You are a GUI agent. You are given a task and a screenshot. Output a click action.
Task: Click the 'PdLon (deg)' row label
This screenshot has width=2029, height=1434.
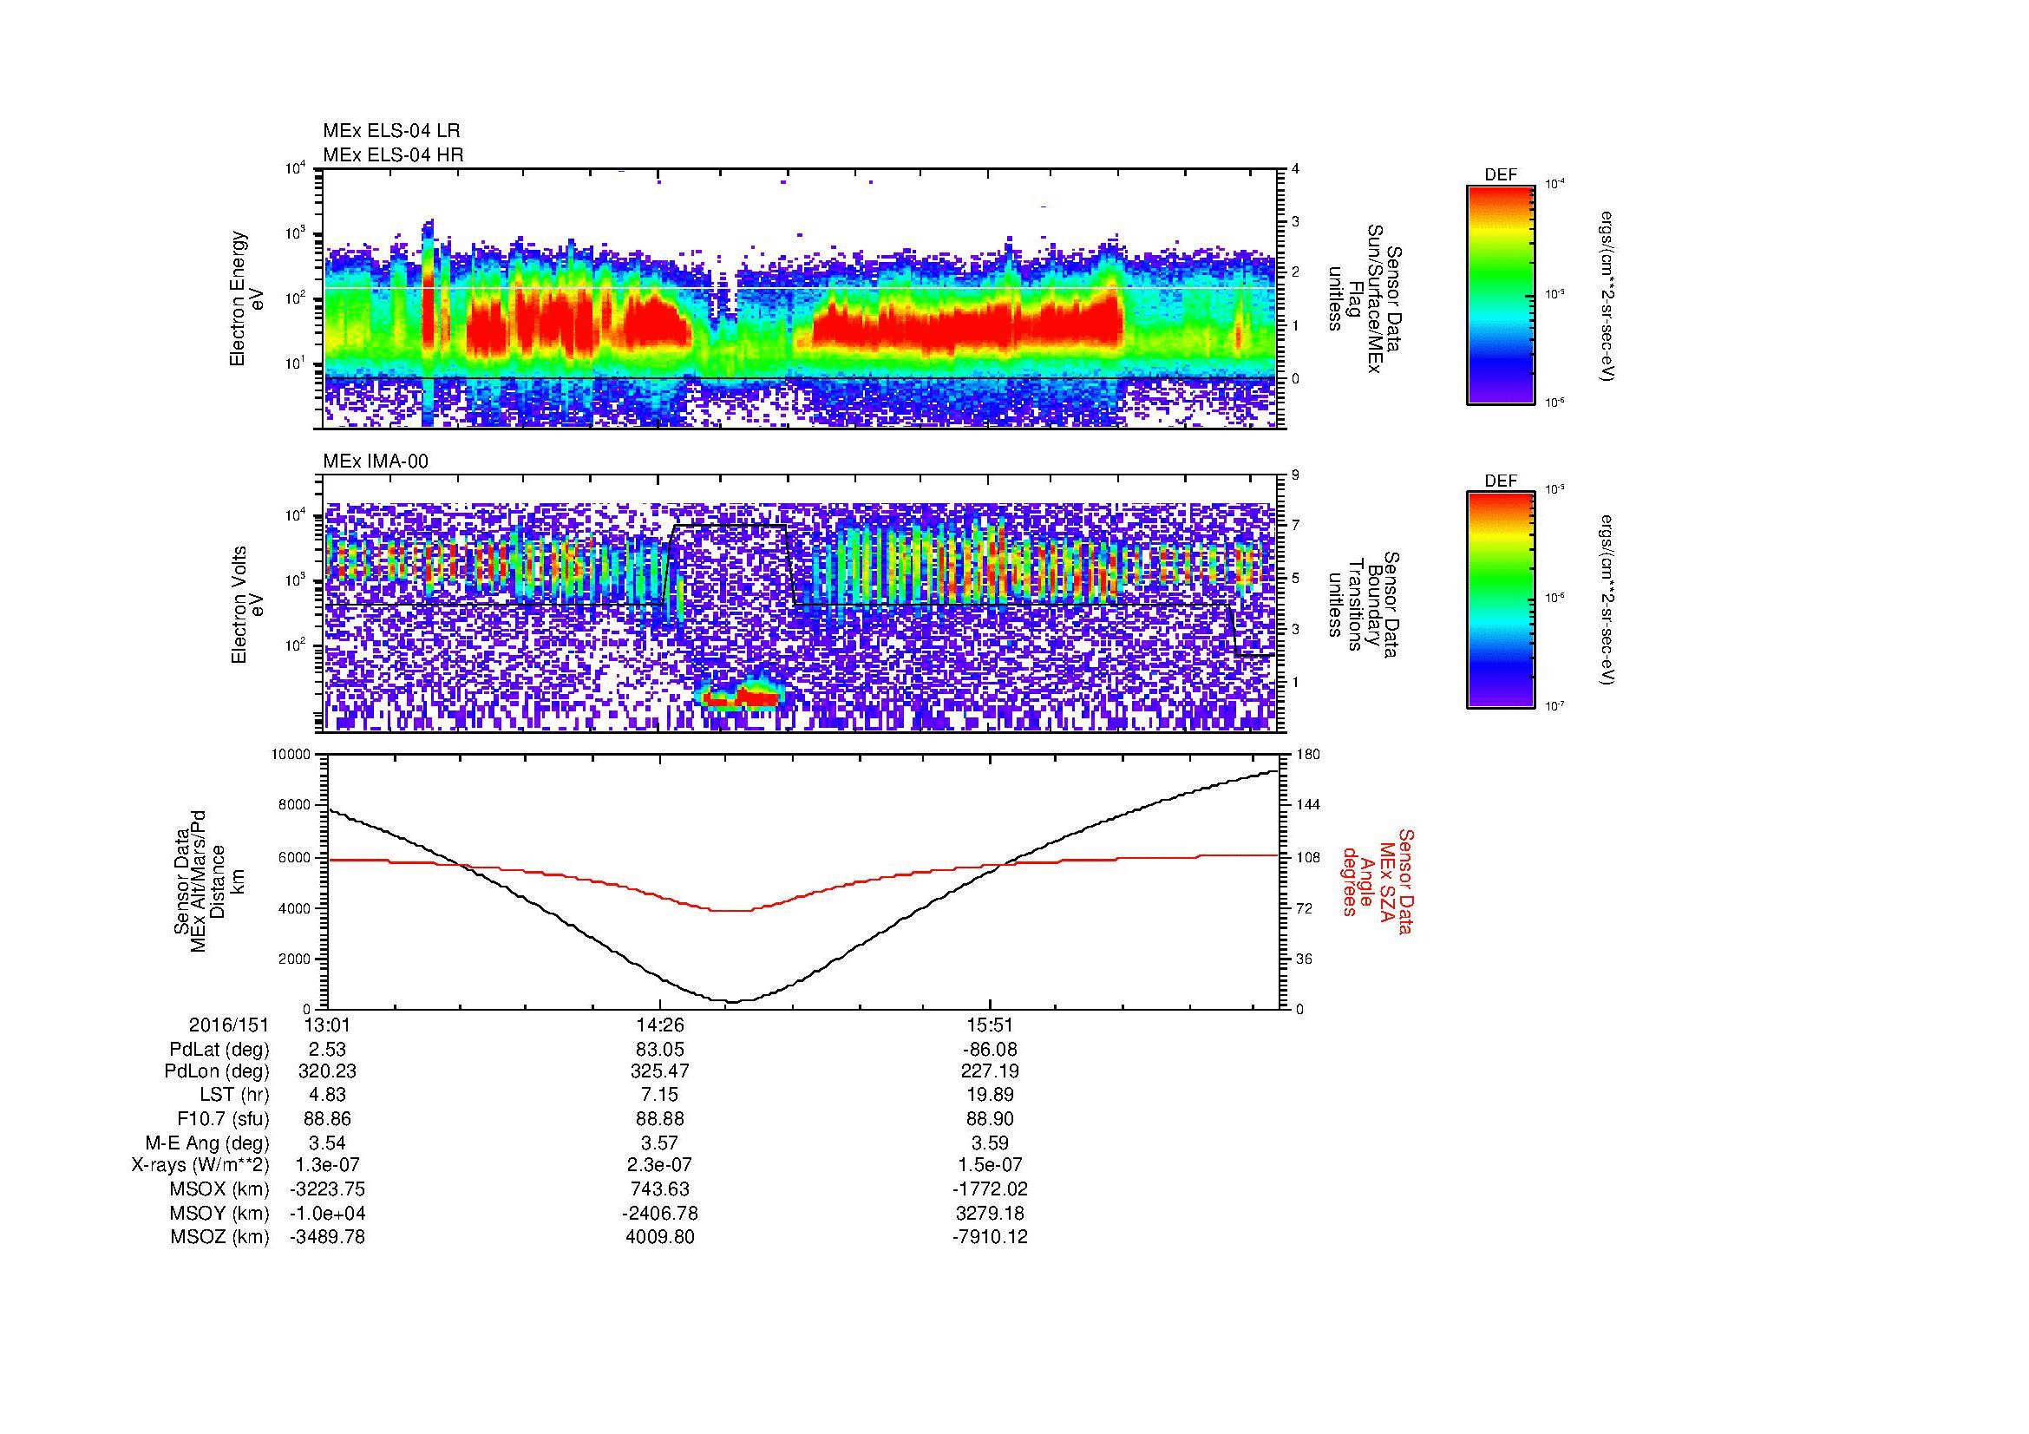click(x=218, y=1071)
